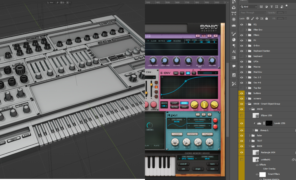296x180 pixels.
Task: Expand the Keyboard Section layer group
Action: coord(246,51)
